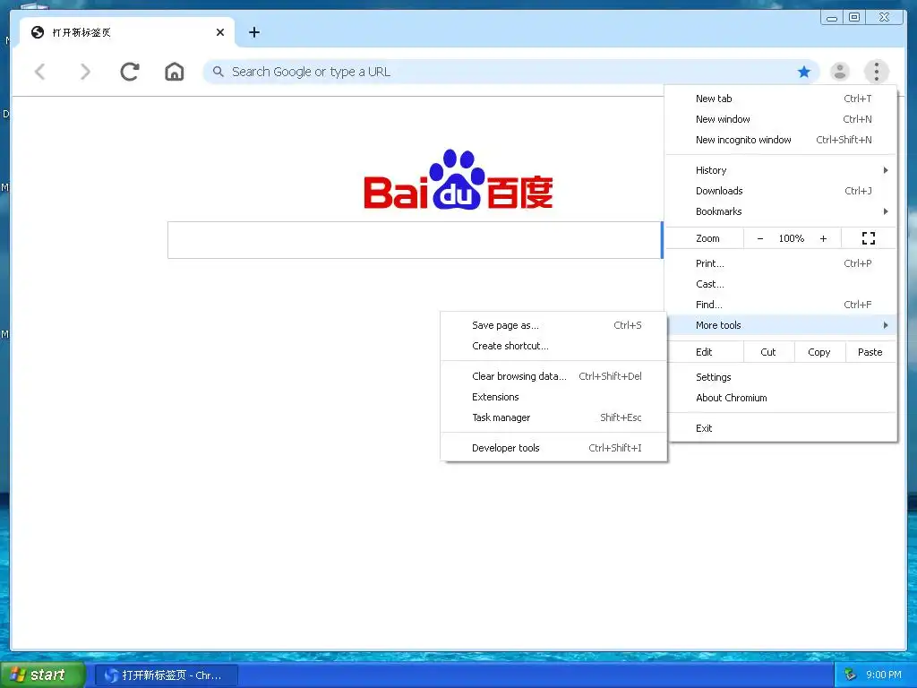Open Task manager from submenu
Image resolution: width=917 pixels, height=688 pixels.
553,417
